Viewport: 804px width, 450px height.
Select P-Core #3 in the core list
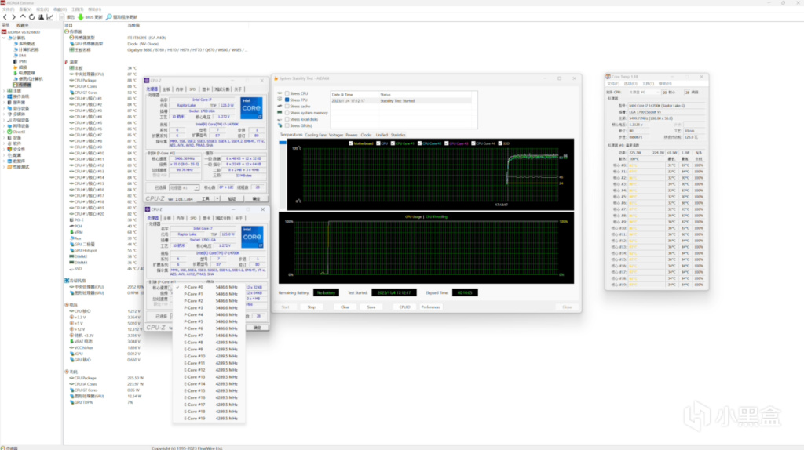(193, 308)
